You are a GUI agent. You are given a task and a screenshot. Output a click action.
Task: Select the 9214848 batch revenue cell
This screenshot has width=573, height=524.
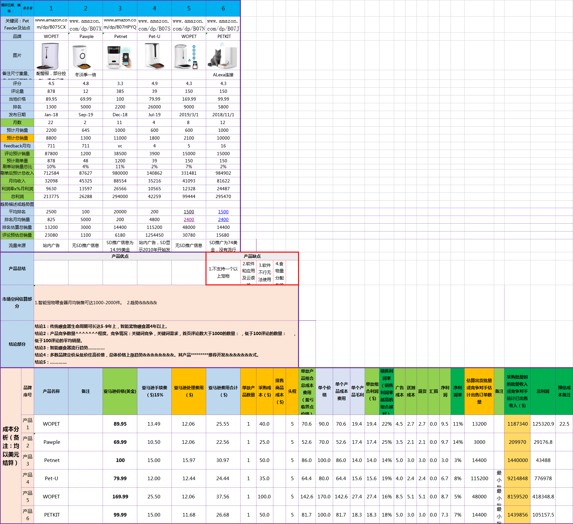point(517,479)
